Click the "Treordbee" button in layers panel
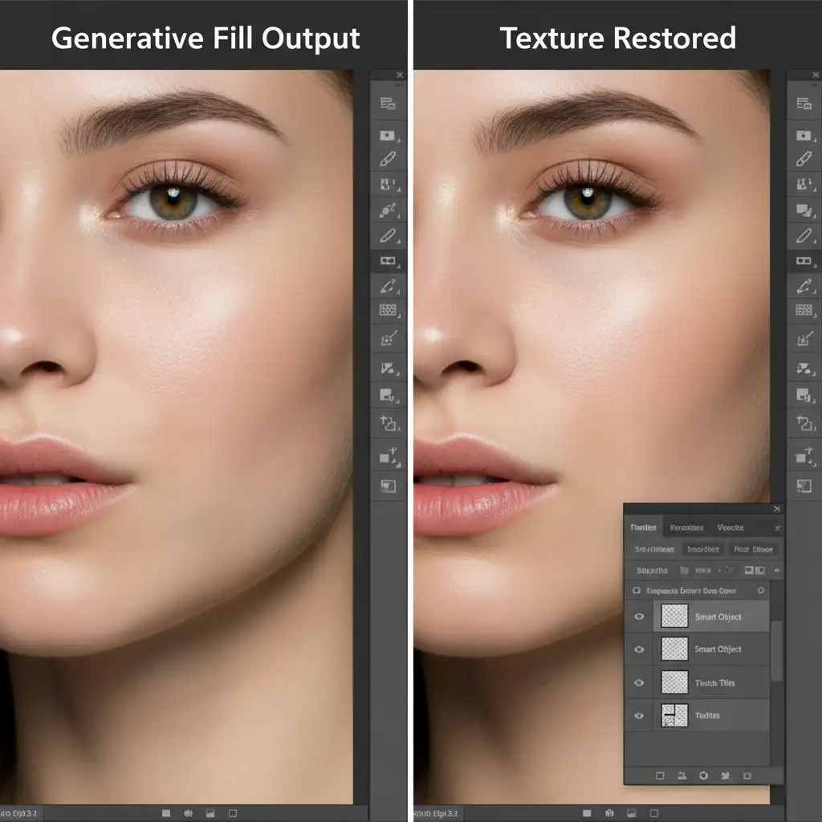Image resolution: width=822 pixels, height=822 pixels. pyautogui.click(x=702, y=550)
